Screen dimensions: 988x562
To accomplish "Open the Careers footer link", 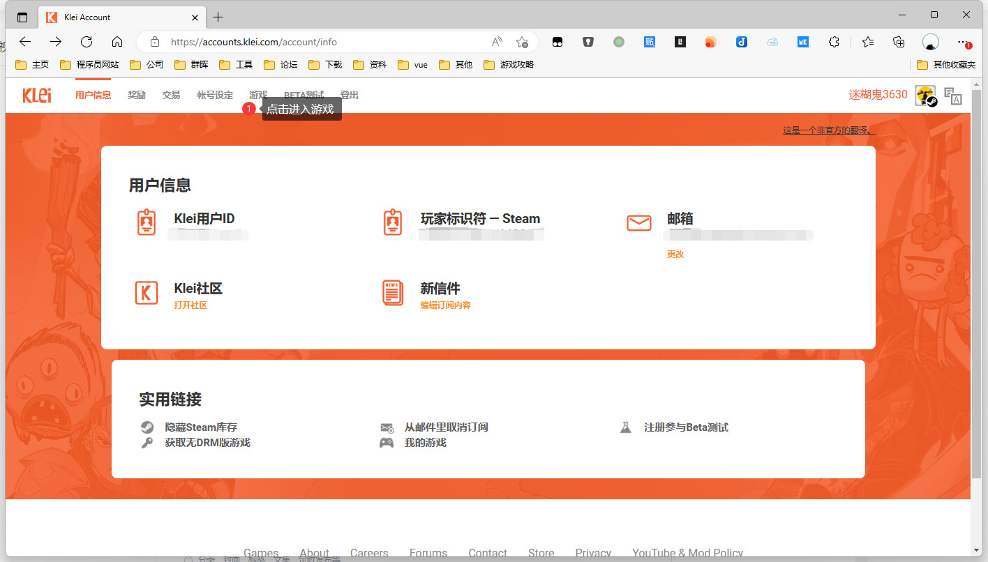I will coord(369,553).
